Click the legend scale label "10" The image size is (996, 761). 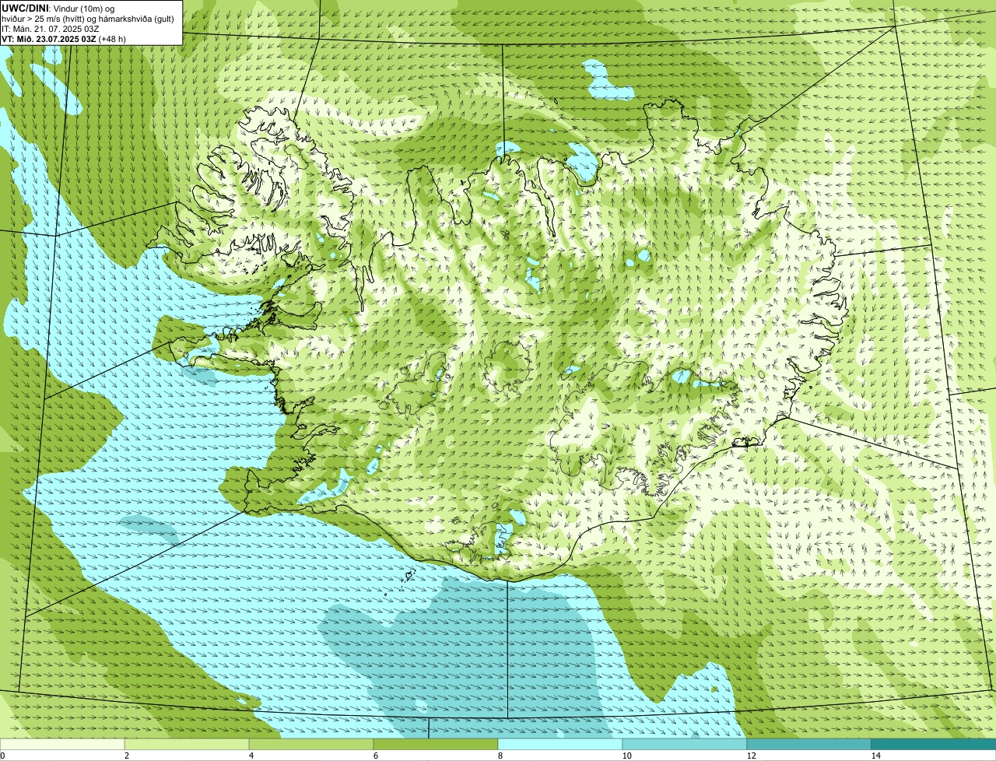pos(626,756)
